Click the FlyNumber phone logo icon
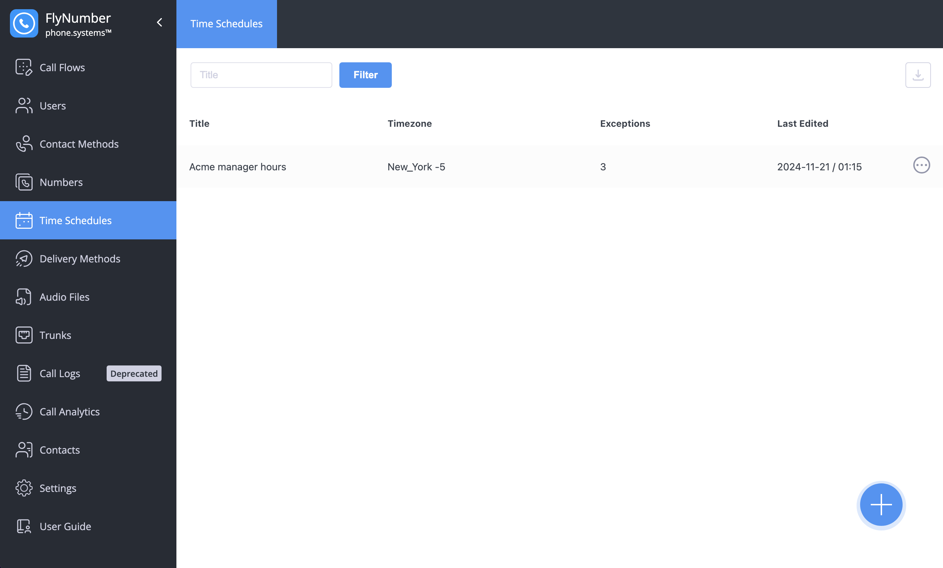This screenshot has height=568, width=943. (24, 23)
